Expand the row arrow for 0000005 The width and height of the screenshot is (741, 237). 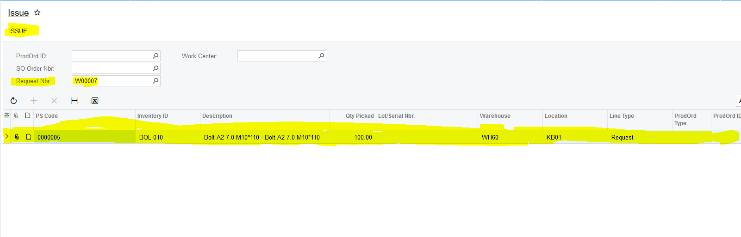coord(7,137)
